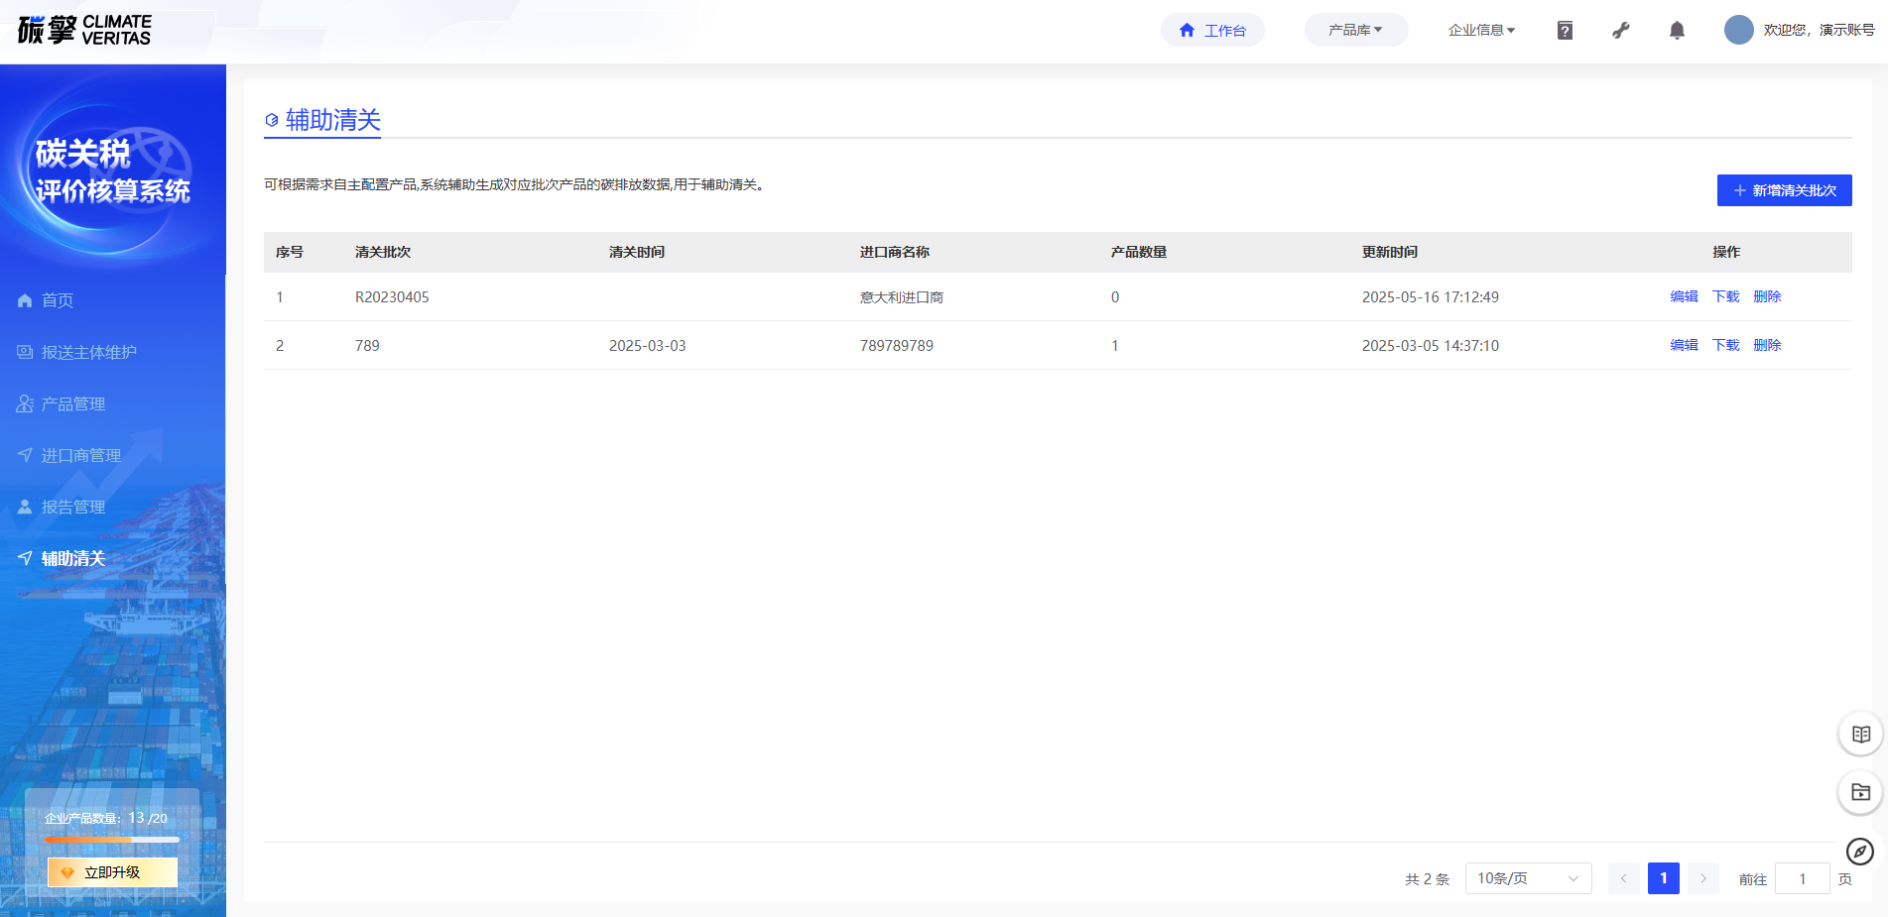Click the help question mark icon
1888x917 pixels.
point(1565,31)
